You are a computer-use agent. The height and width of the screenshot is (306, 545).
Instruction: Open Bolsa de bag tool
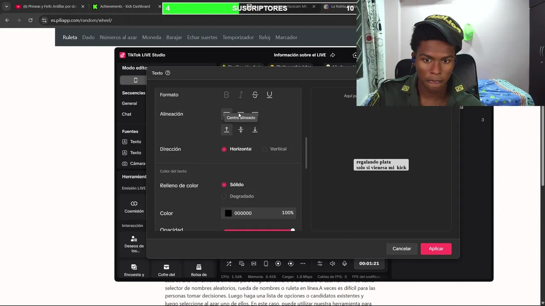pyautogui.click(x=199, y=267)
